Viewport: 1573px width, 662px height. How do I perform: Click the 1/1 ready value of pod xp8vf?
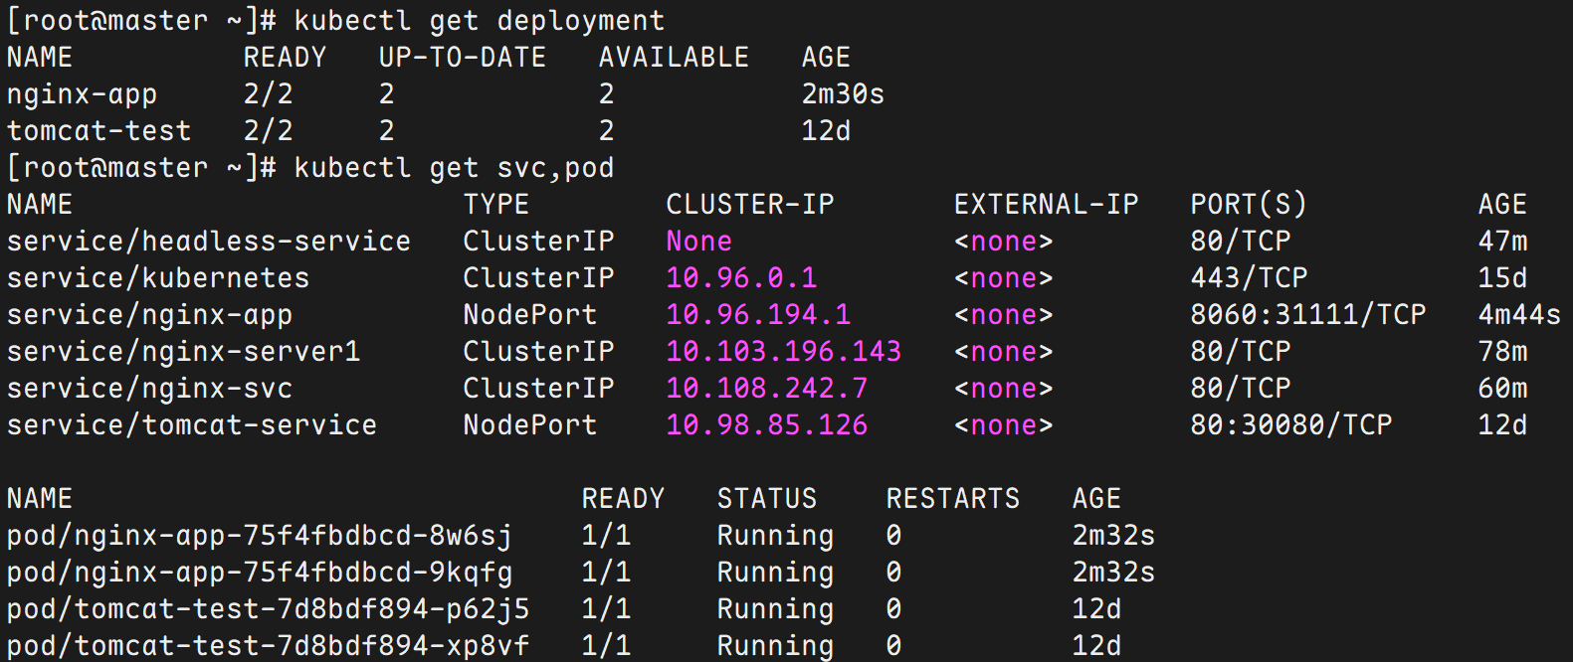tap(606, 646)
